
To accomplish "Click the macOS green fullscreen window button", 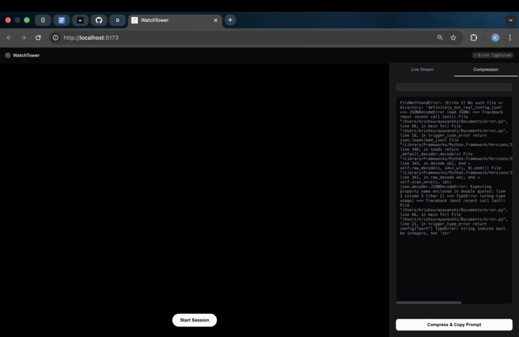I will [27, 20].
